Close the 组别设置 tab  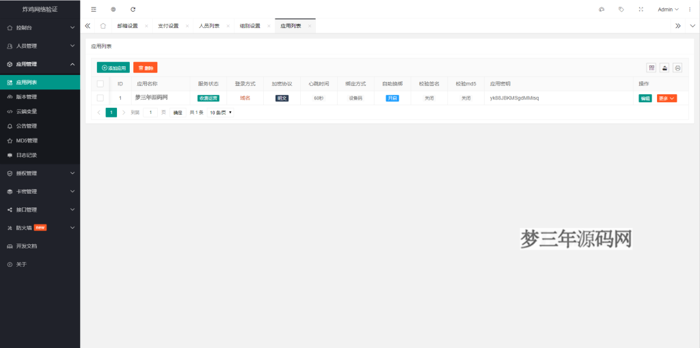(x=269, y=26)
